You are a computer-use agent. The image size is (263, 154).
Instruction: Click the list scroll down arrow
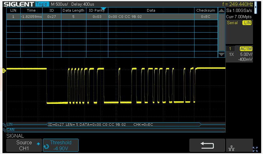click(x=221, y=54)
